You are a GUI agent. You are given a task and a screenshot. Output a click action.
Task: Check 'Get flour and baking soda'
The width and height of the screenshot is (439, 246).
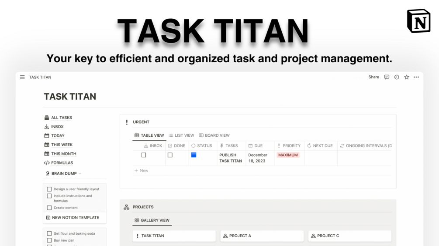tap(49, 233)
